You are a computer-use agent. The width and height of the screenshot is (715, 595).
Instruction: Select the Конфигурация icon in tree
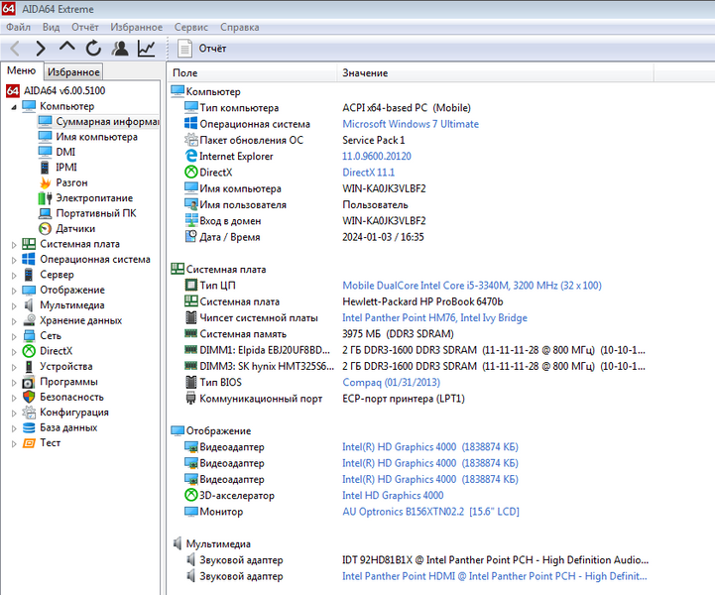tap(29, 413)
